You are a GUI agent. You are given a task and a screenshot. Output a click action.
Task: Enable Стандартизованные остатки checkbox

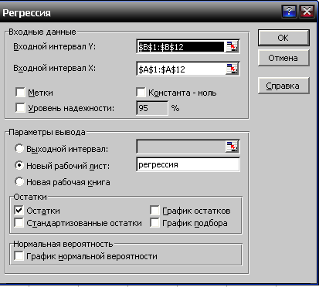pos(19,223)
